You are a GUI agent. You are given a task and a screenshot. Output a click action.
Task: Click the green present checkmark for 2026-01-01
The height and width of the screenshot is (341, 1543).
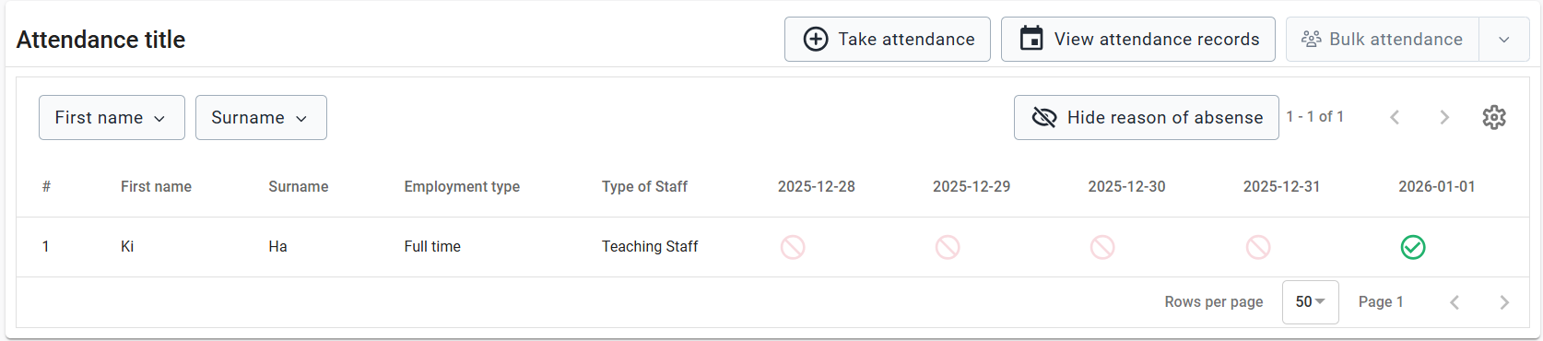pyautogui.click(x=1413, y=247)
